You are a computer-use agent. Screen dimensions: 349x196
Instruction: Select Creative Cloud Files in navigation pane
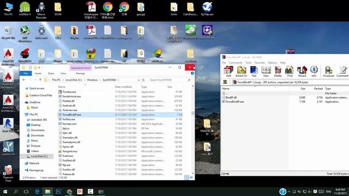click(39, 95)
